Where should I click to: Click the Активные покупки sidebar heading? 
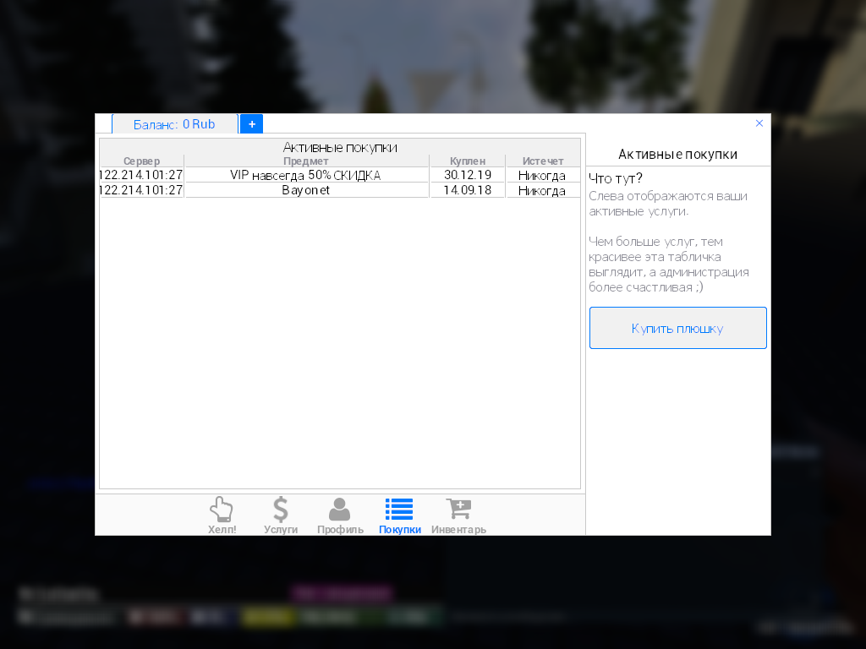click(x=677, y=154)
